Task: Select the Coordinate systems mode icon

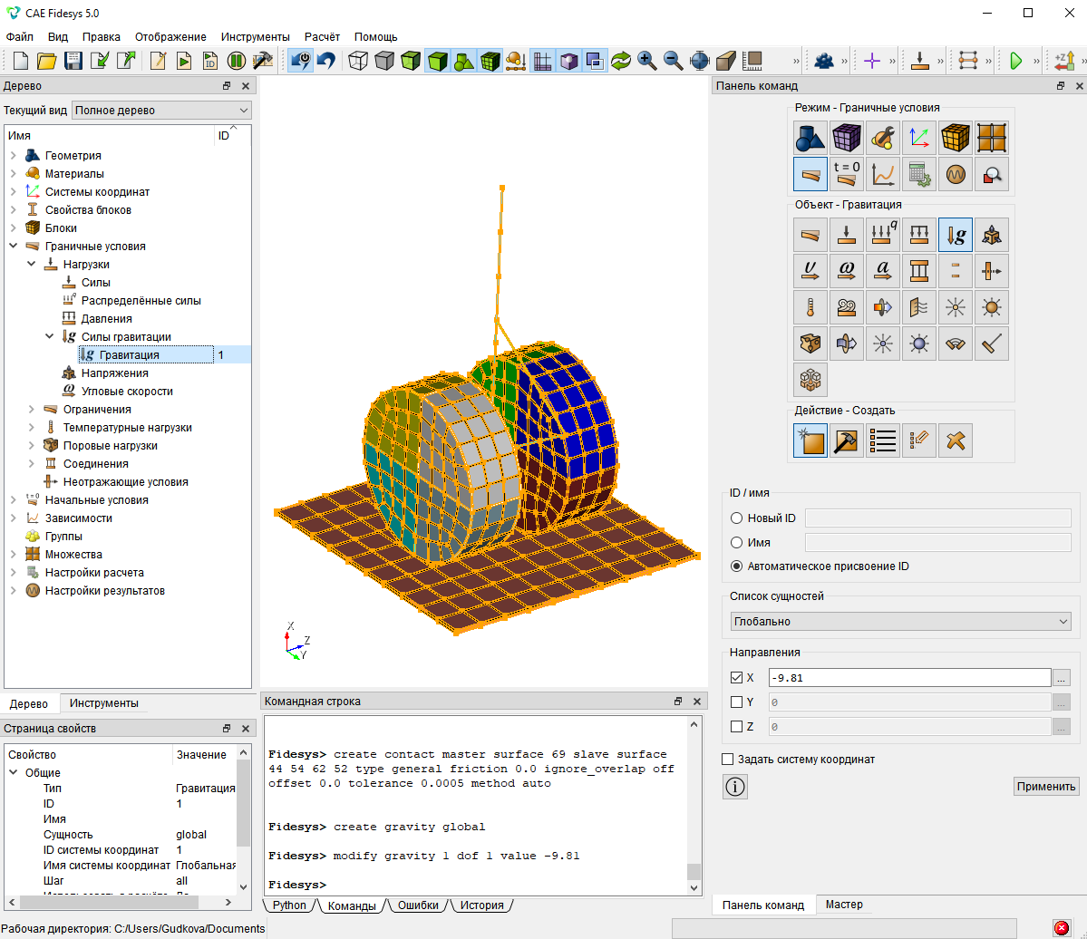Action: coord(919,138)
